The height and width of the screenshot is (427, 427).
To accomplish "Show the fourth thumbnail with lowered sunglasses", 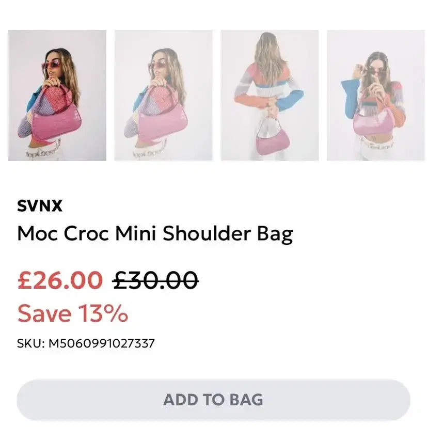I will [376, 96].
